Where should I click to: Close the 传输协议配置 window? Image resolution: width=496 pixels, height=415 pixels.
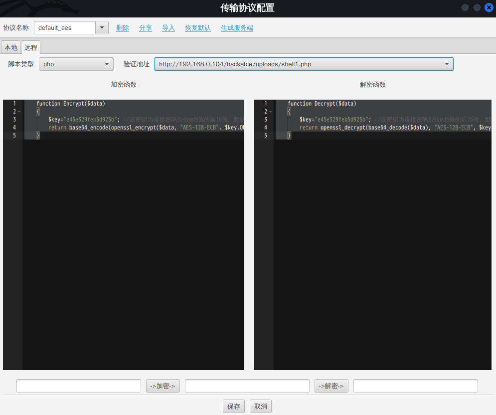coord(489,7)
